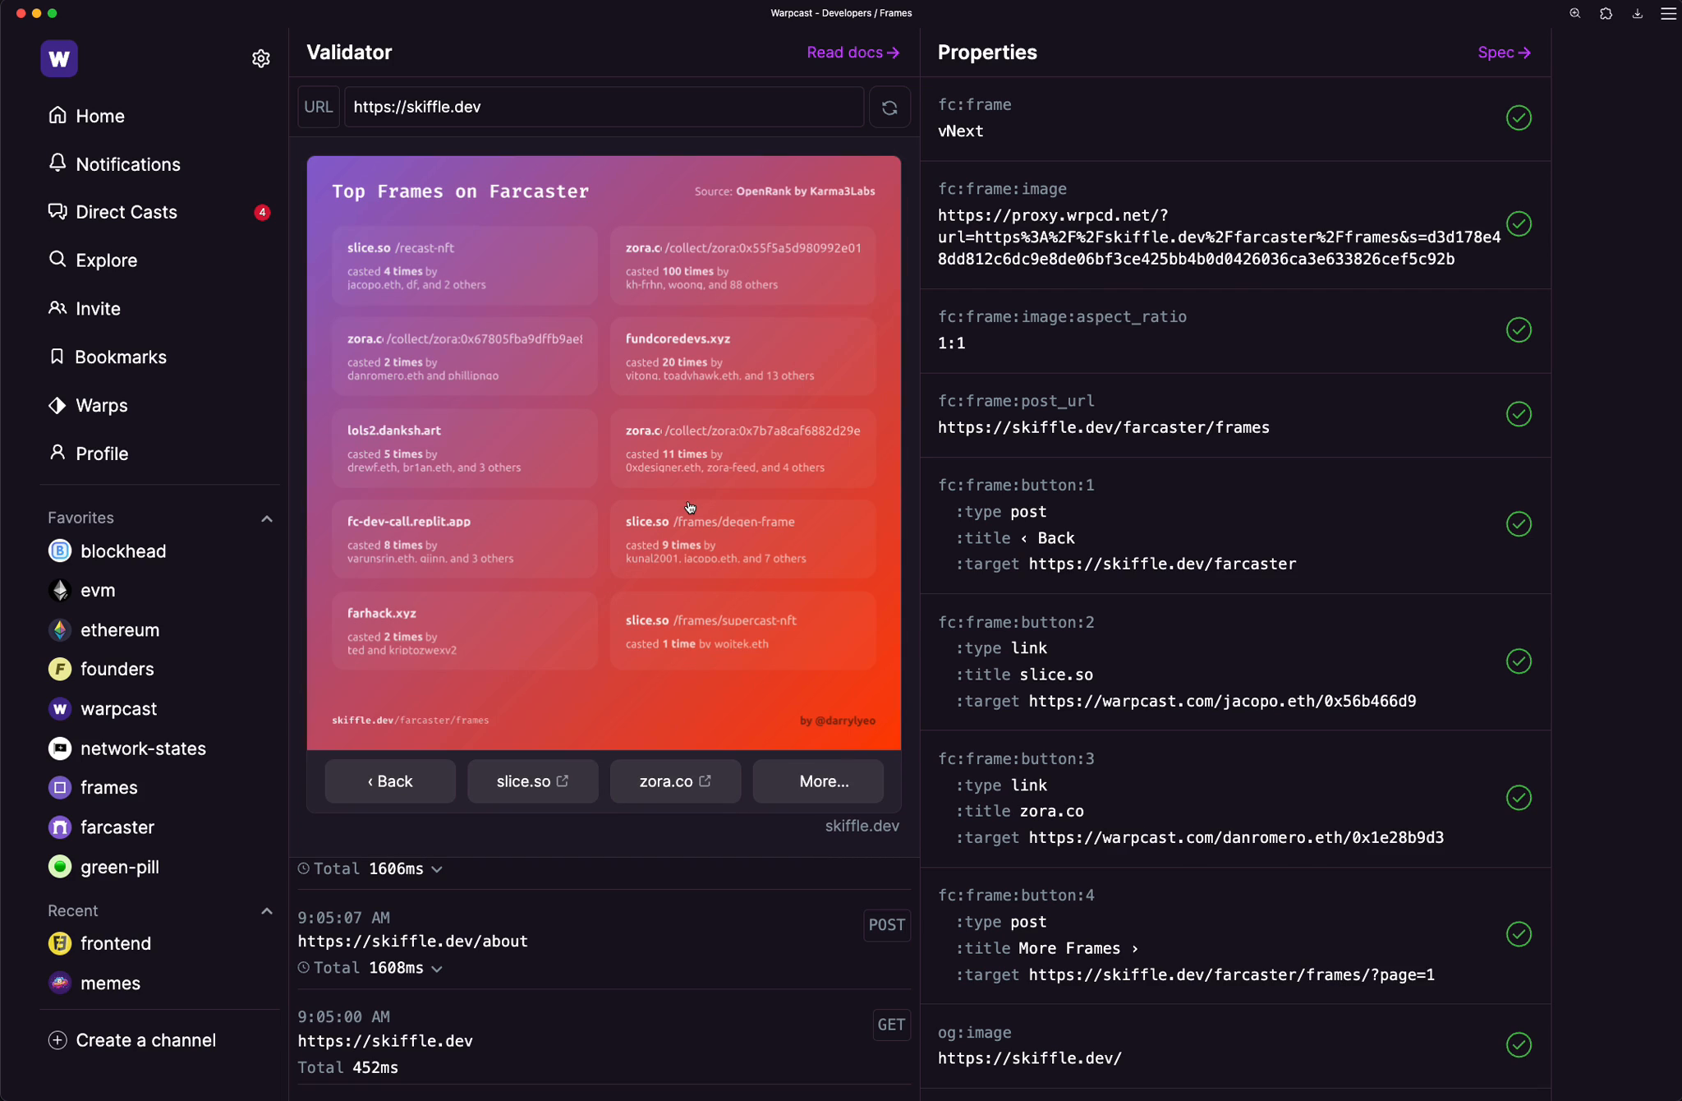The image size is (1682, 1101).
Task: Click the POST request badge
Action: (887, 925)
